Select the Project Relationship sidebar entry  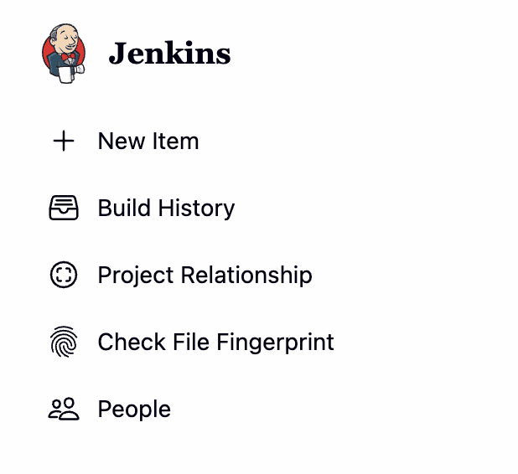(205, 276)
